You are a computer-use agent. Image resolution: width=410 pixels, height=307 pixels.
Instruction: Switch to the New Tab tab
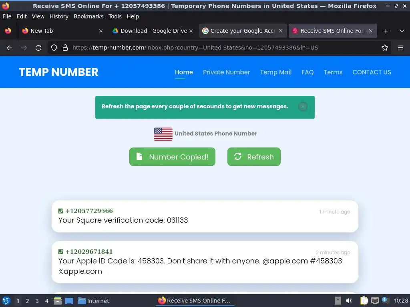point(62,31)
